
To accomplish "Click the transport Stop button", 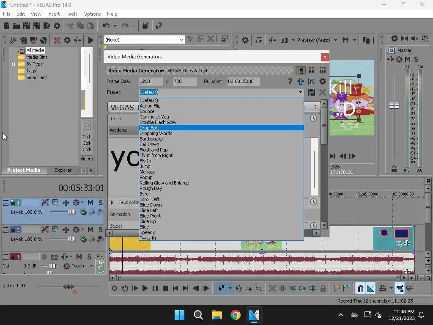I will point(165,289).
